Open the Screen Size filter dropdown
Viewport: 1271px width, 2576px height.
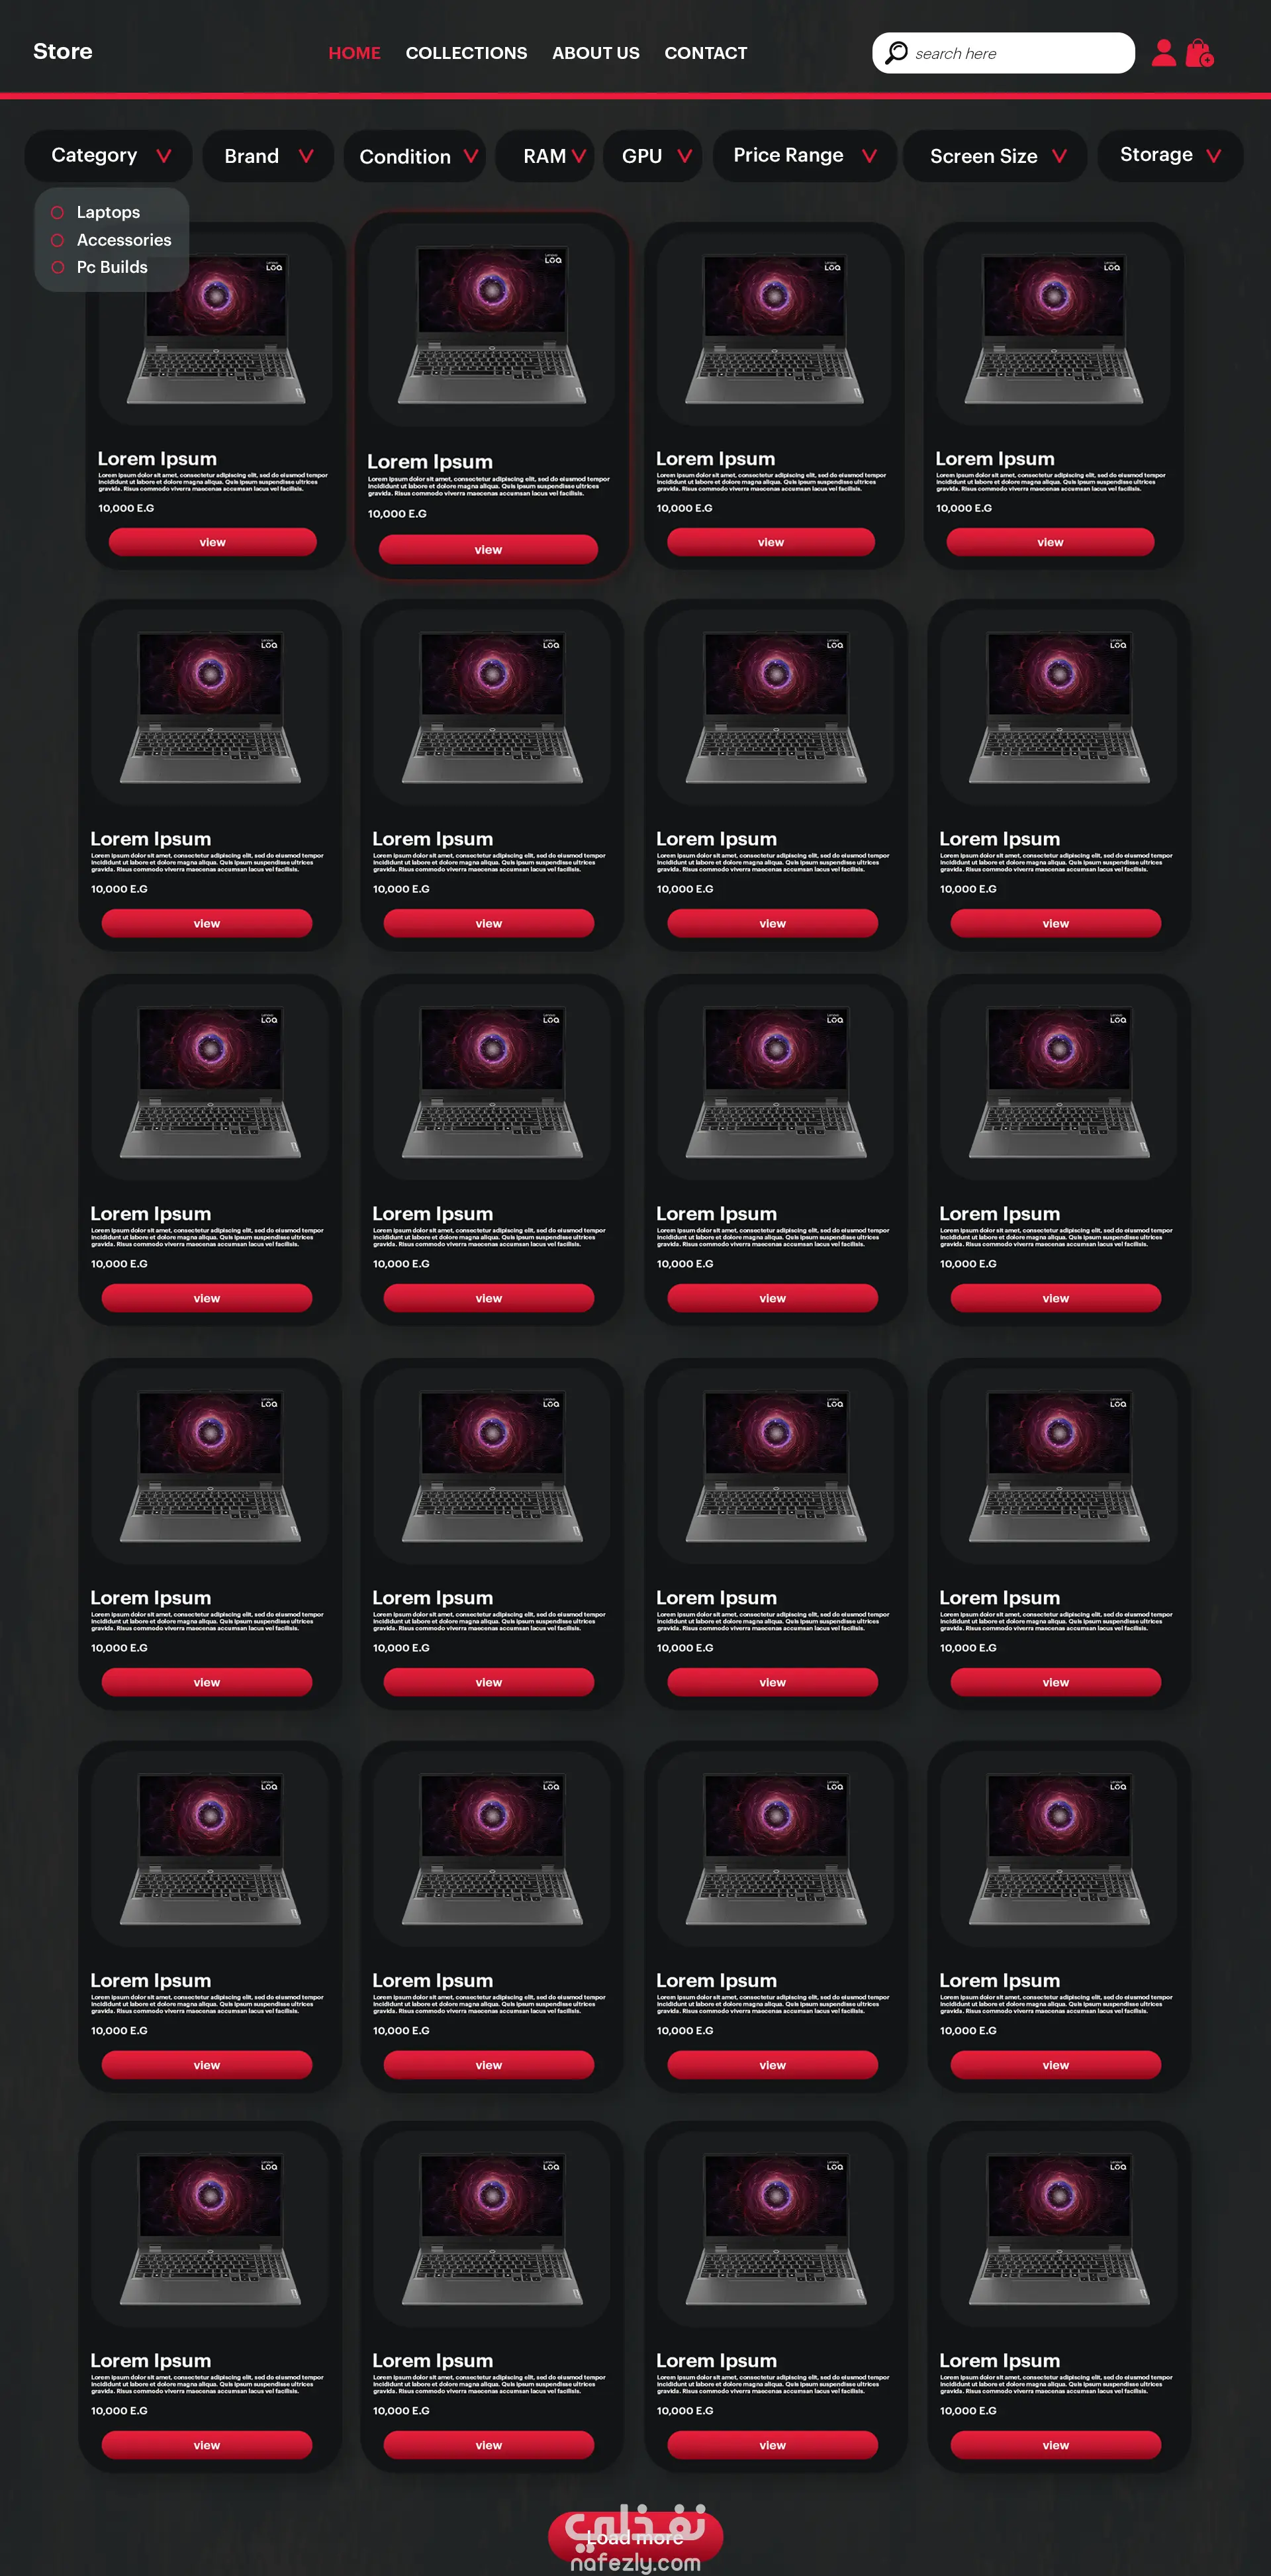[996, 157]
